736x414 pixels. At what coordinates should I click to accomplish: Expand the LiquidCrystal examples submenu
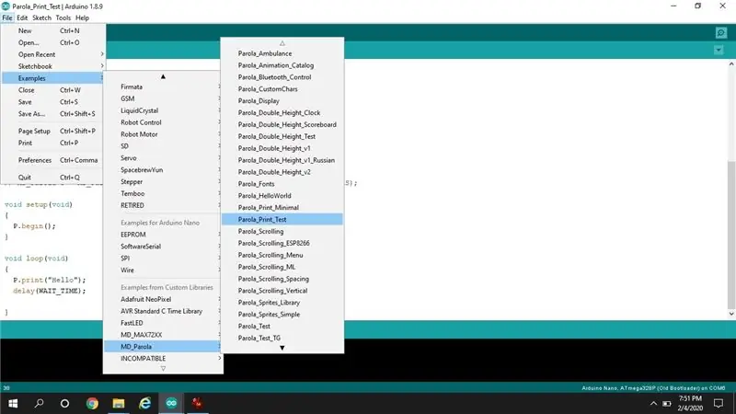click(163, 110)
